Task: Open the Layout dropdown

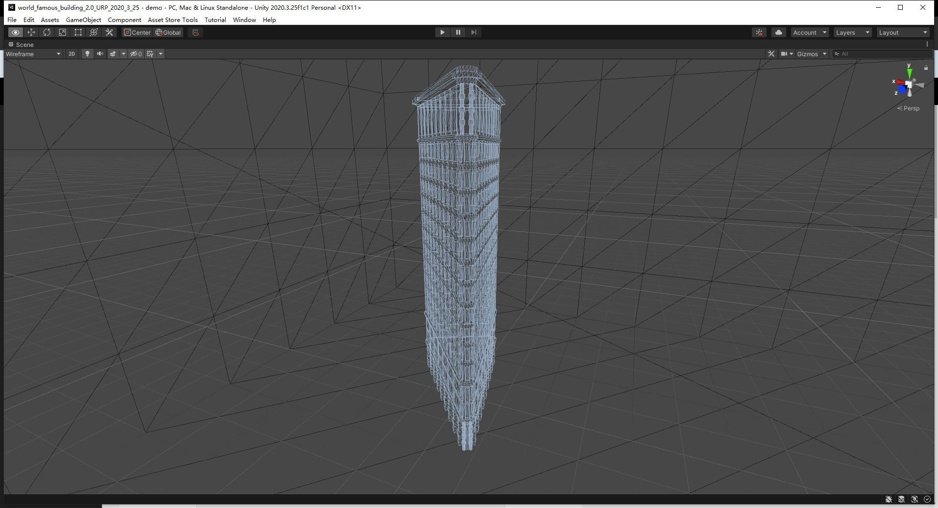Action: click(x=903, y=32)
